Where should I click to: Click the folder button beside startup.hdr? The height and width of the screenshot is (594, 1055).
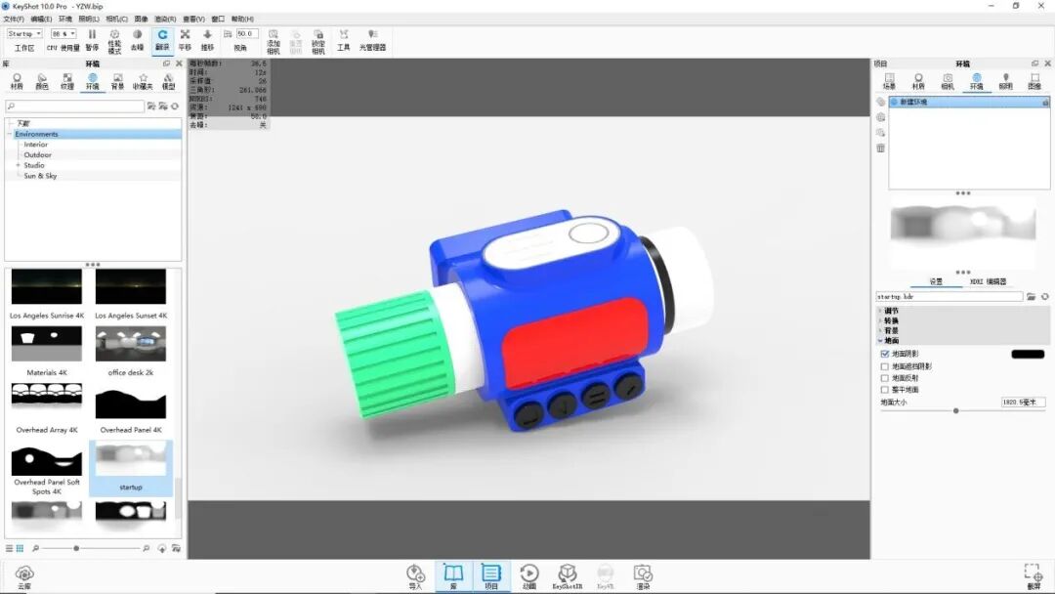click(x=1033, y=296)
